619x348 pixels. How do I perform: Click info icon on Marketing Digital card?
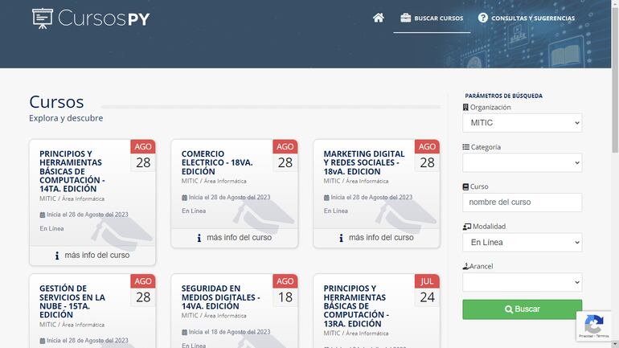coord(341,238)
